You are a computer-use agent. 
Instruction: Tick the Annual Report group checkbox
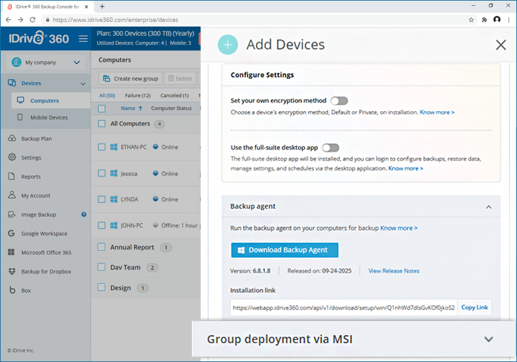(101, 247)
